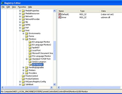
Task: Click the usbmon.dll data cell
Action: 106,18
